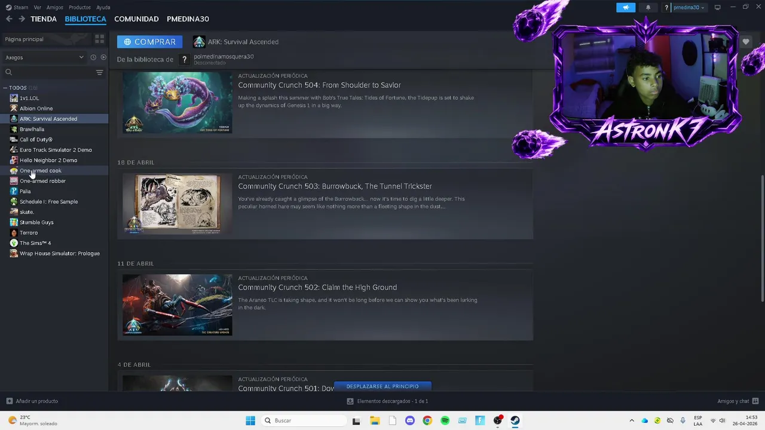Click DESPLAZARSE AL PRINCIPIO button
This screenshot has width=765, height=430.
click(382, 386)
